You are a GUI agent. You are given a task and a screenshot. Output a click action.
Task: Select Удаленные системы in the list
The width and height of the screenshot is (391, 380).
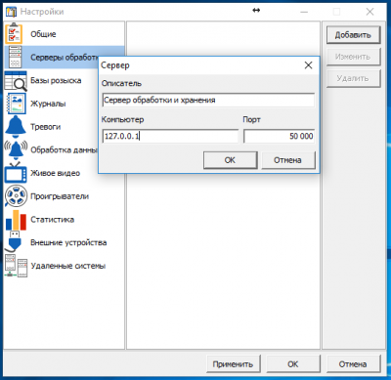[65, 266]
